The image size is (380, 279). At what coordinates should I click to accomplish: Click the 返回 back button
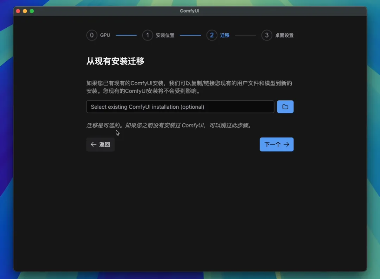[x=100, y=144]
